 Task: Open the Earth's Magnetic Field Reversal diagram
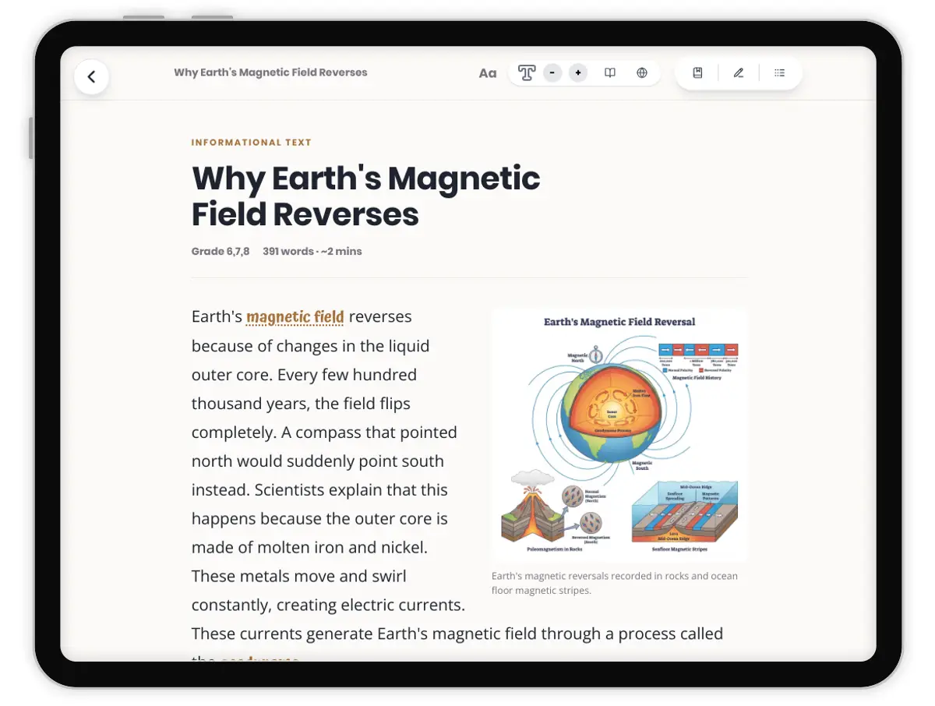(619, 435)
